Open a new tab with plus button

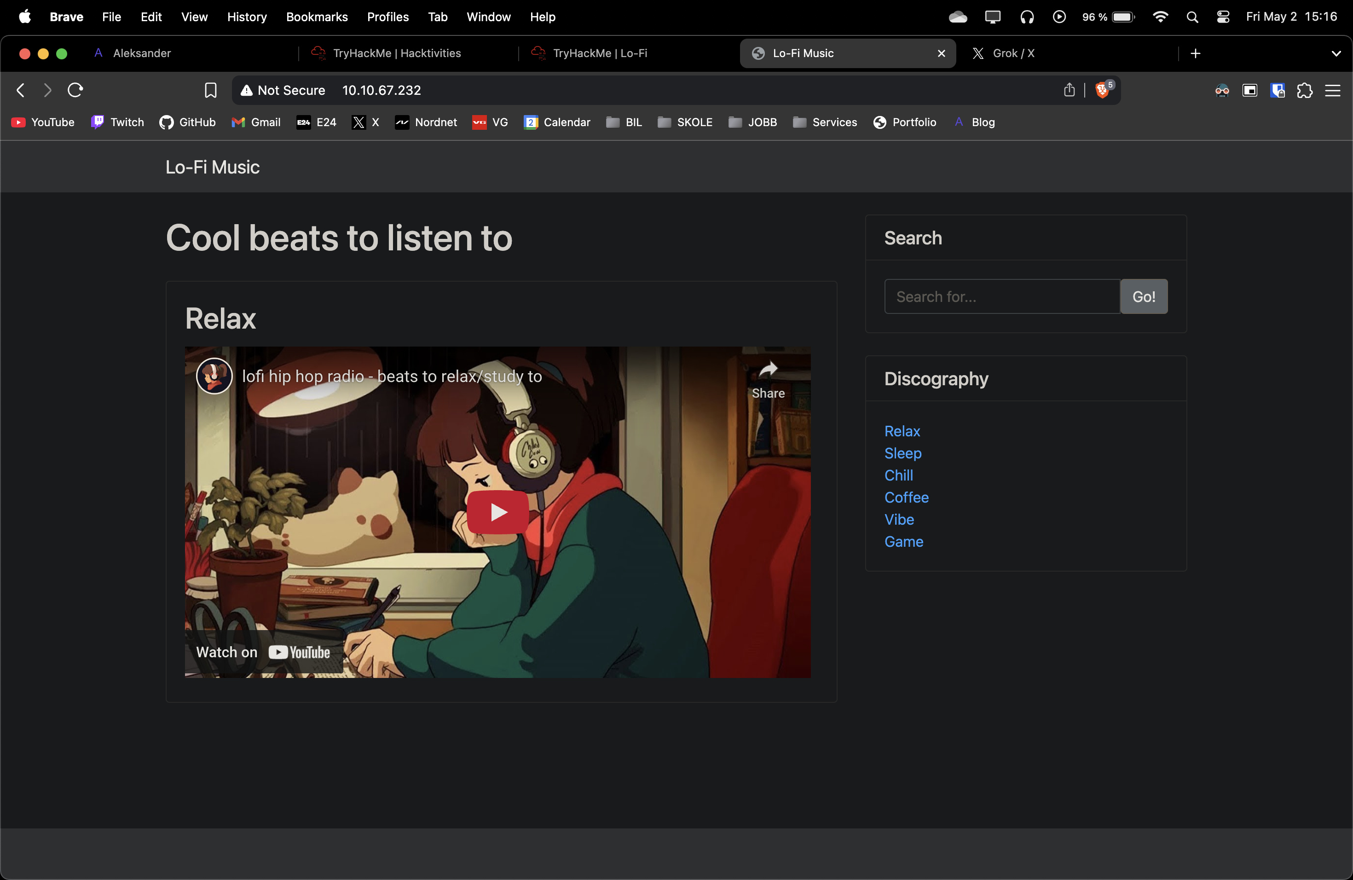[1196, 53]
